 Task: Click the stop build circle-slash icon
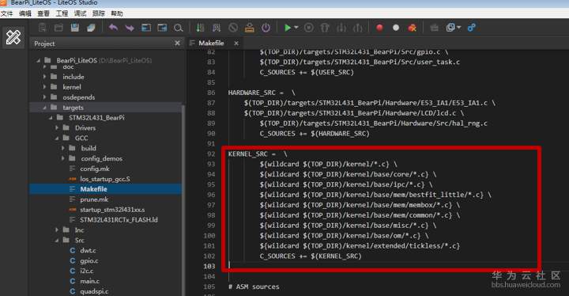233,28
